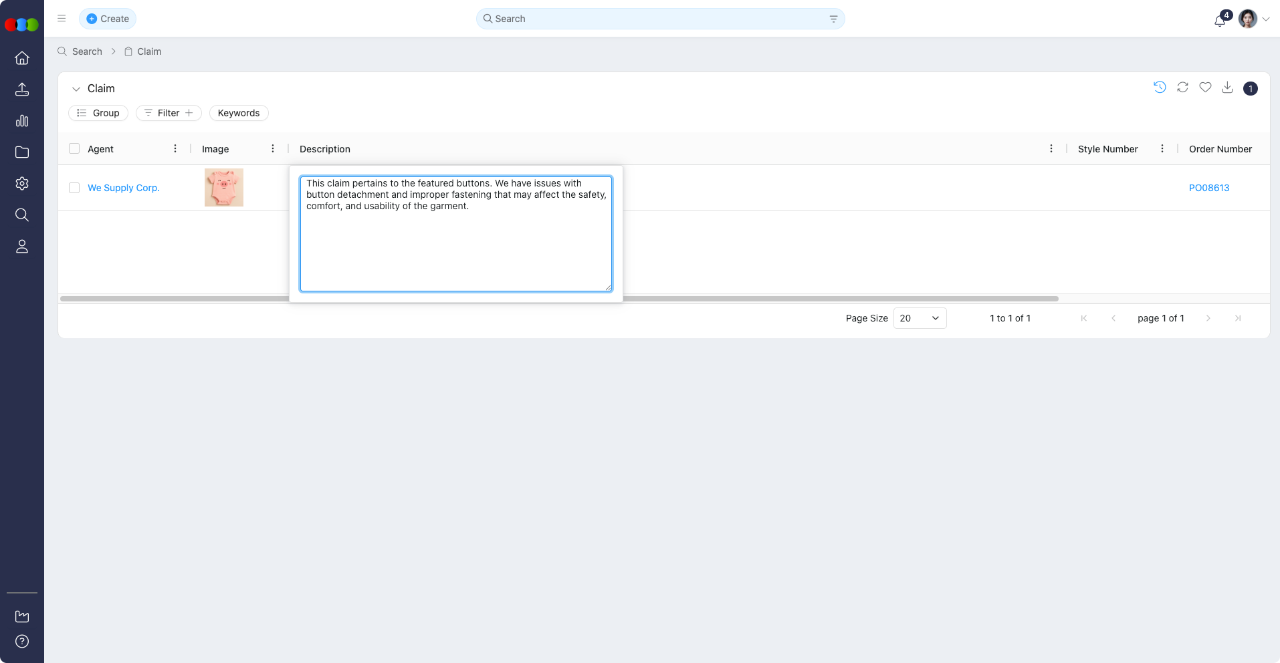
Task: Click the upload icon in sidebar
Action: click(x=22, y=90)
